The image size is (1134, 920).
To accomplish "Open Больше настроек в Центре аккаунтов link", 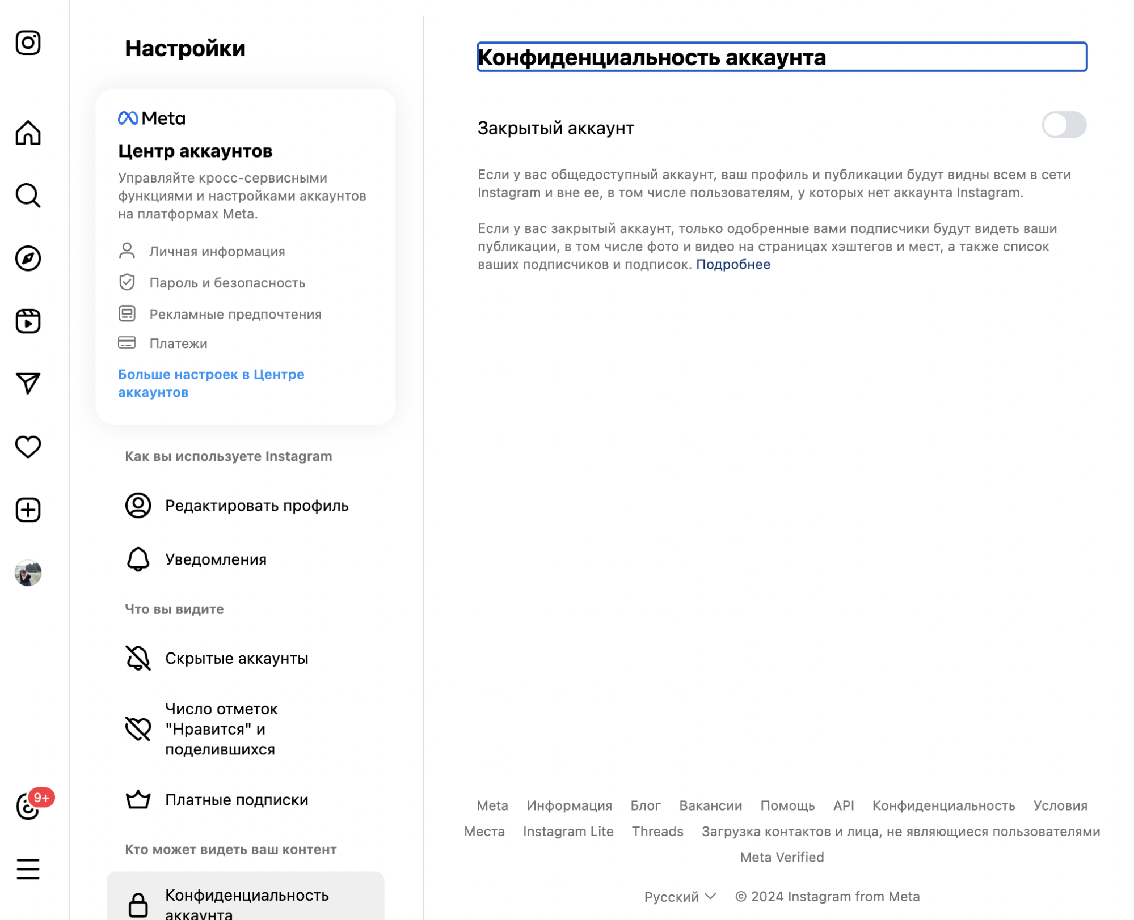I will click(x=210, y=383).
